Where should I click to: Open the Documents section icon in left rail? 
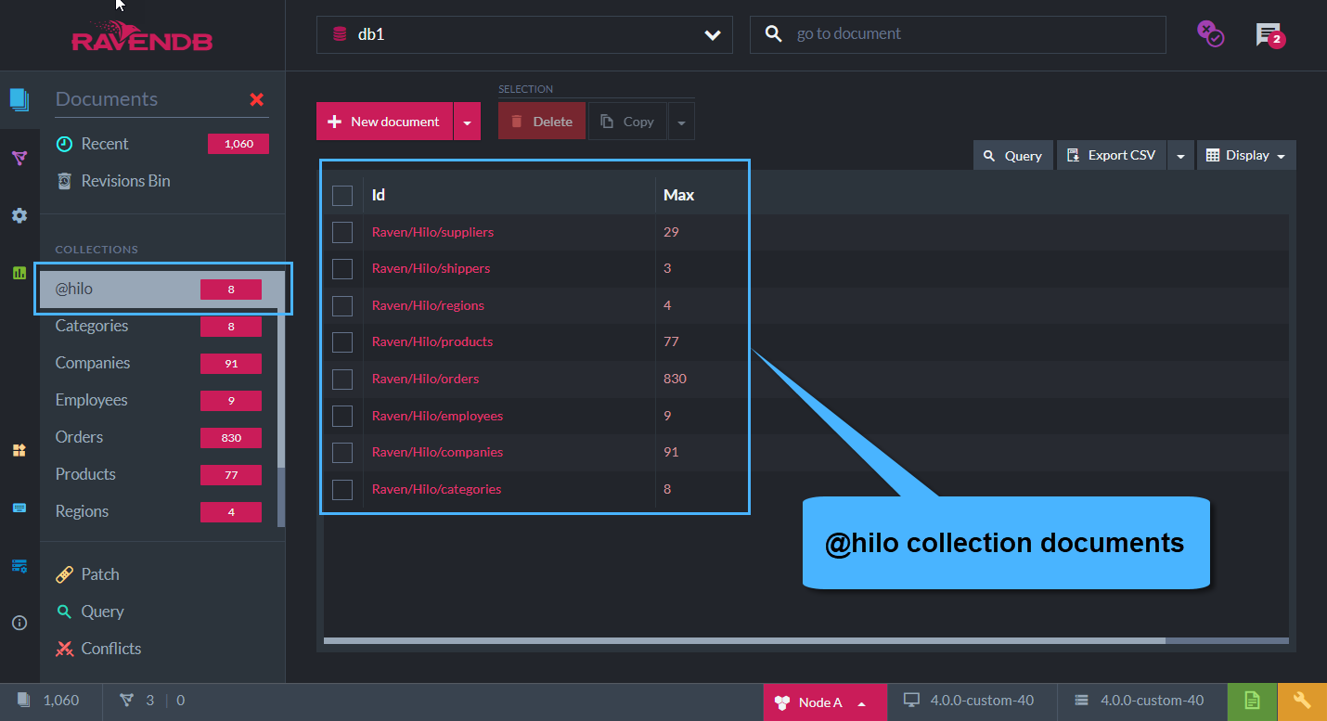19,99
